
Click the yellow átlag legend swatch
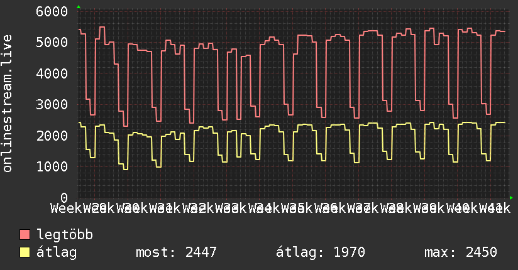click(25, 252)
